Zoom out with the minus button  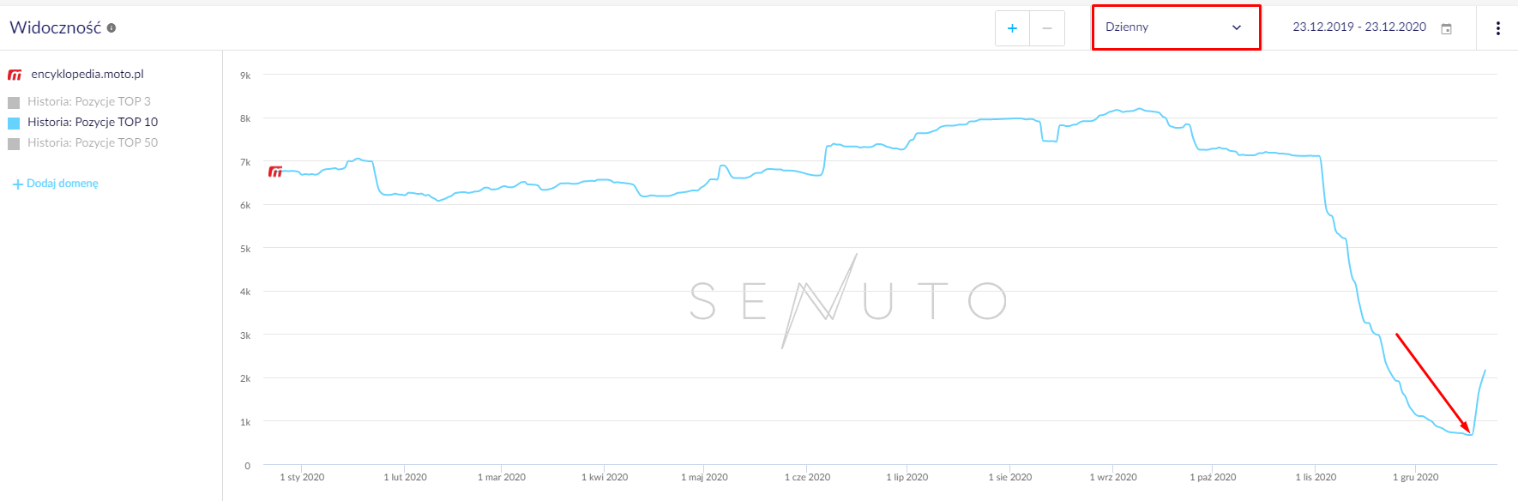pyautogui.click(x=1046, y=28)
